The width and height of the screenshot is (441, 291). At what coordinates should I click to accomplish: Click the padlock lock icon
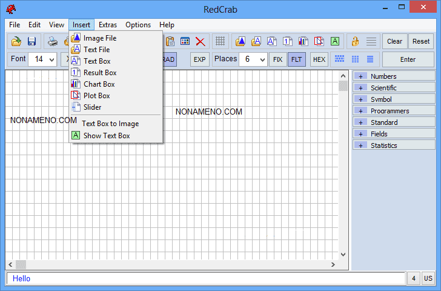pyautogui.click(x=355, y=41)
